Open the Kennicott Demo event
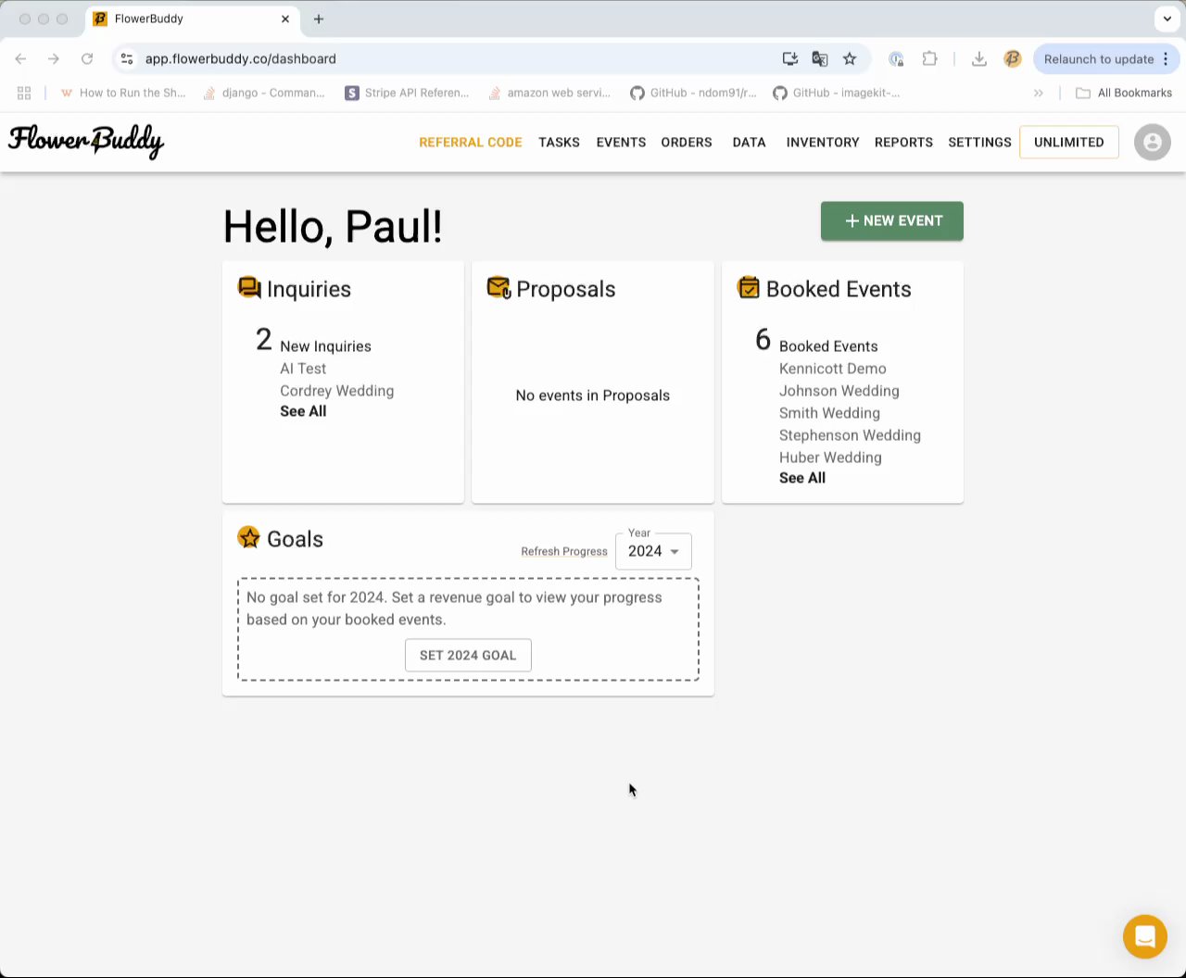This screenshot has width=1186, height=978. 833,369
